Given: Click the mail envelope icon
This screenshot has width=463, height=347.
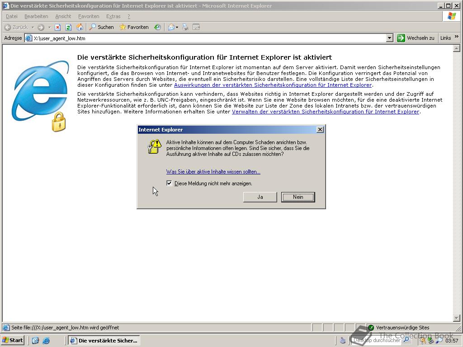Looking at the screenshot, I should [171, 27].
